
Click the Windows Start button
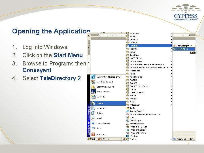coord(92,139)
